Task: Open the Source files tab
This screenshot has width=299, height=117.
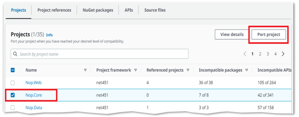Action: pyautogui.click(x=155, y=10)
